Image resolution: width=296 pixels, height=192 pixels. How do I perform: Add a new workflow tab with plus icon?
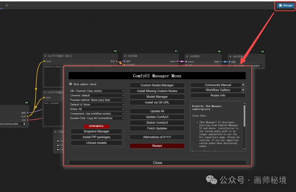(7, 5)
